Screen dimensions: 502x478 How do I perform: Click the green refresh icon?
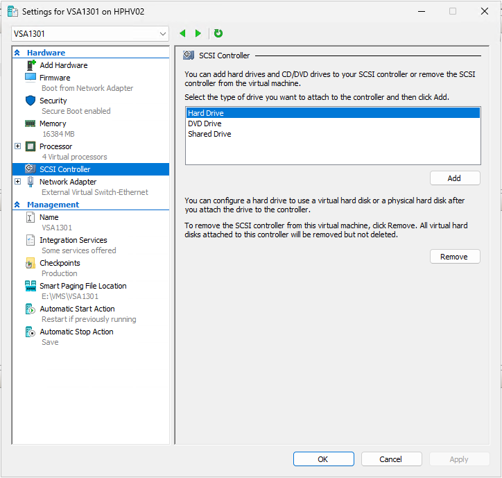coord(218,33)
